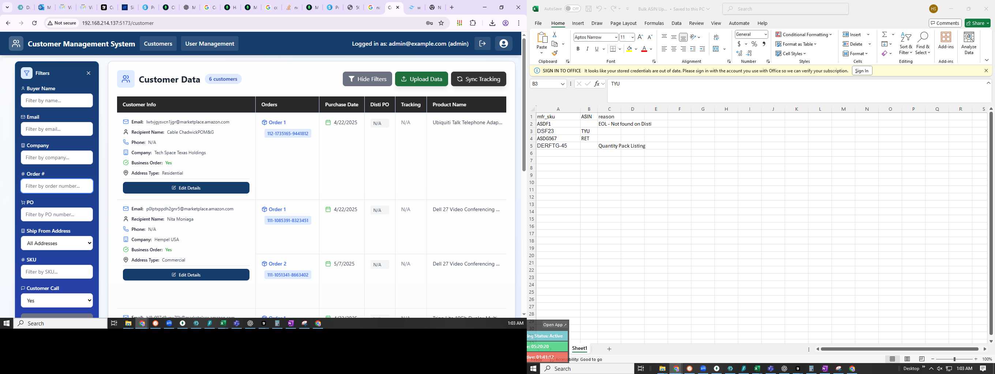Open the Name Box B3 dropdown arrow
995x374 pixels.
click(x=562, y=84)
